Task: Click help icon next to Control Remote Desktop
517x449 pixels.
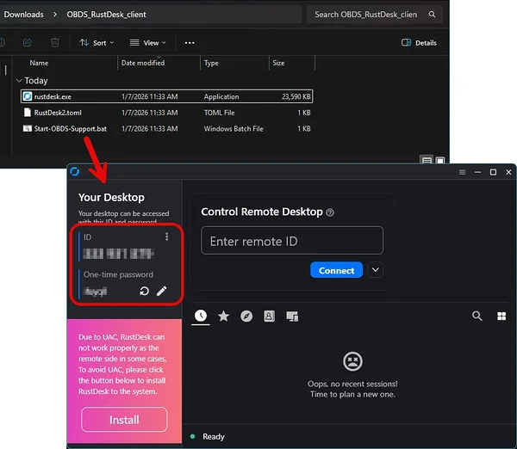Action: 331,212
